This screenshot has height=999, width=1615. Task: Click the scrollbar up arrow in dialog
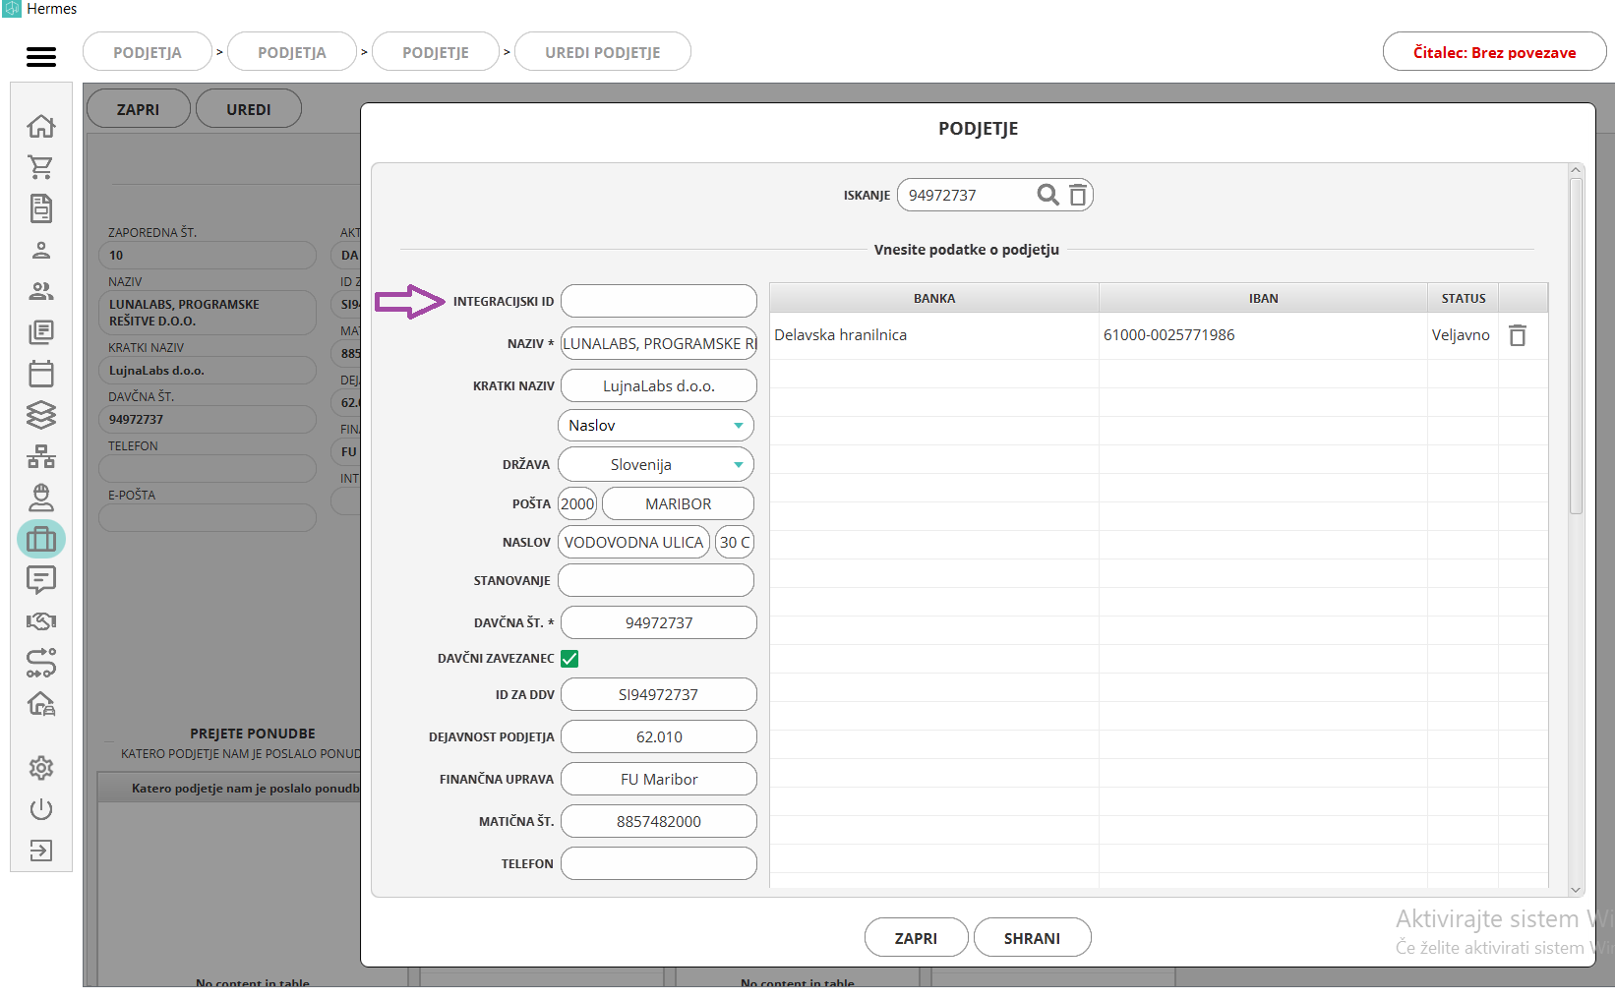click(x=1576, y=170)
